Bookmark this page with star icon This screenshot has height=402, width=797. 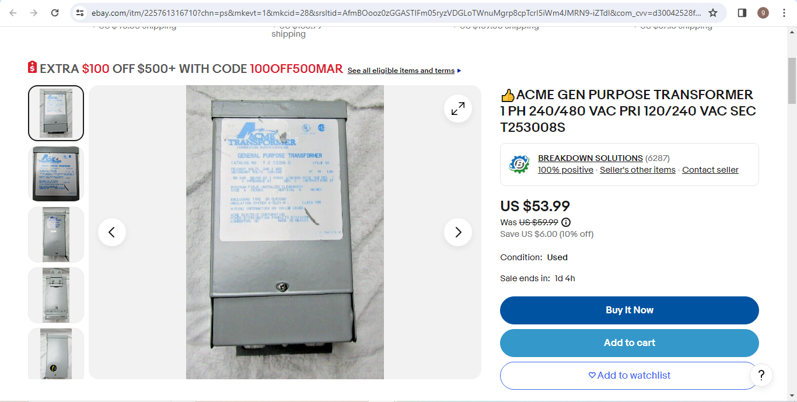click(x=713, y=13)
